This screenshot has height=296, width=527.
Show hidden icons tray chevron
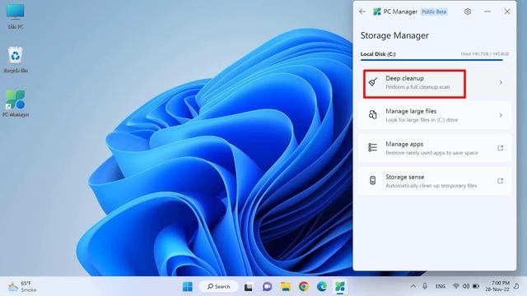(x=413, y=286)
